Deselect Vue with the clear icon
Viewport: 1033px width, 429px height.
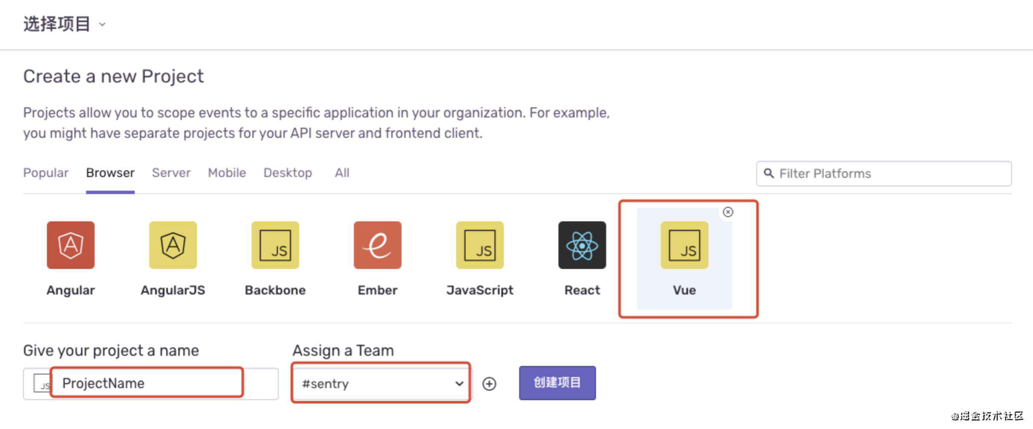(x=728, y=212)
